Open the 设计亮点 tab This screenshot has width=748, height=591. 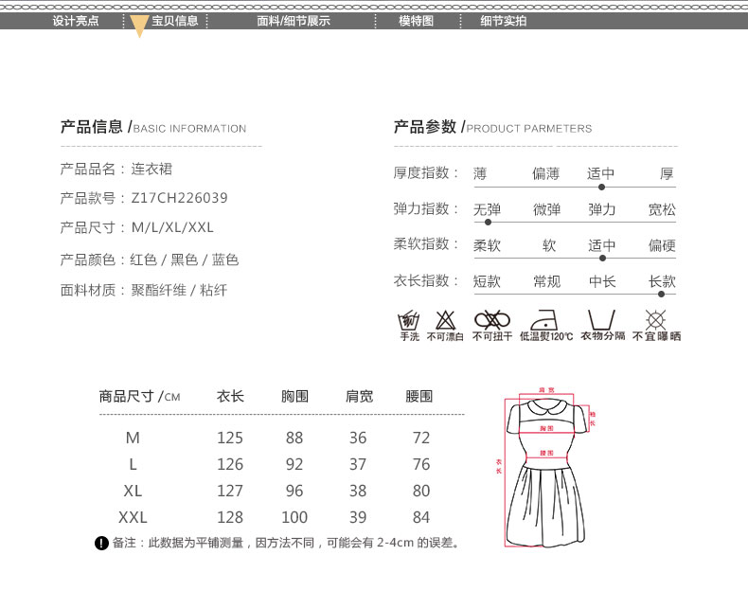[76, 21]
